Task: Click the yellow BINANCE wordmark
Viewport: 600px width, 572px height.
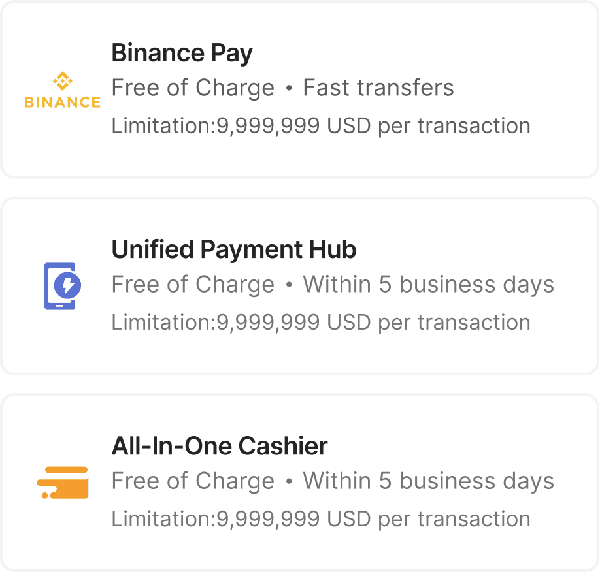Action: point(63,103)
